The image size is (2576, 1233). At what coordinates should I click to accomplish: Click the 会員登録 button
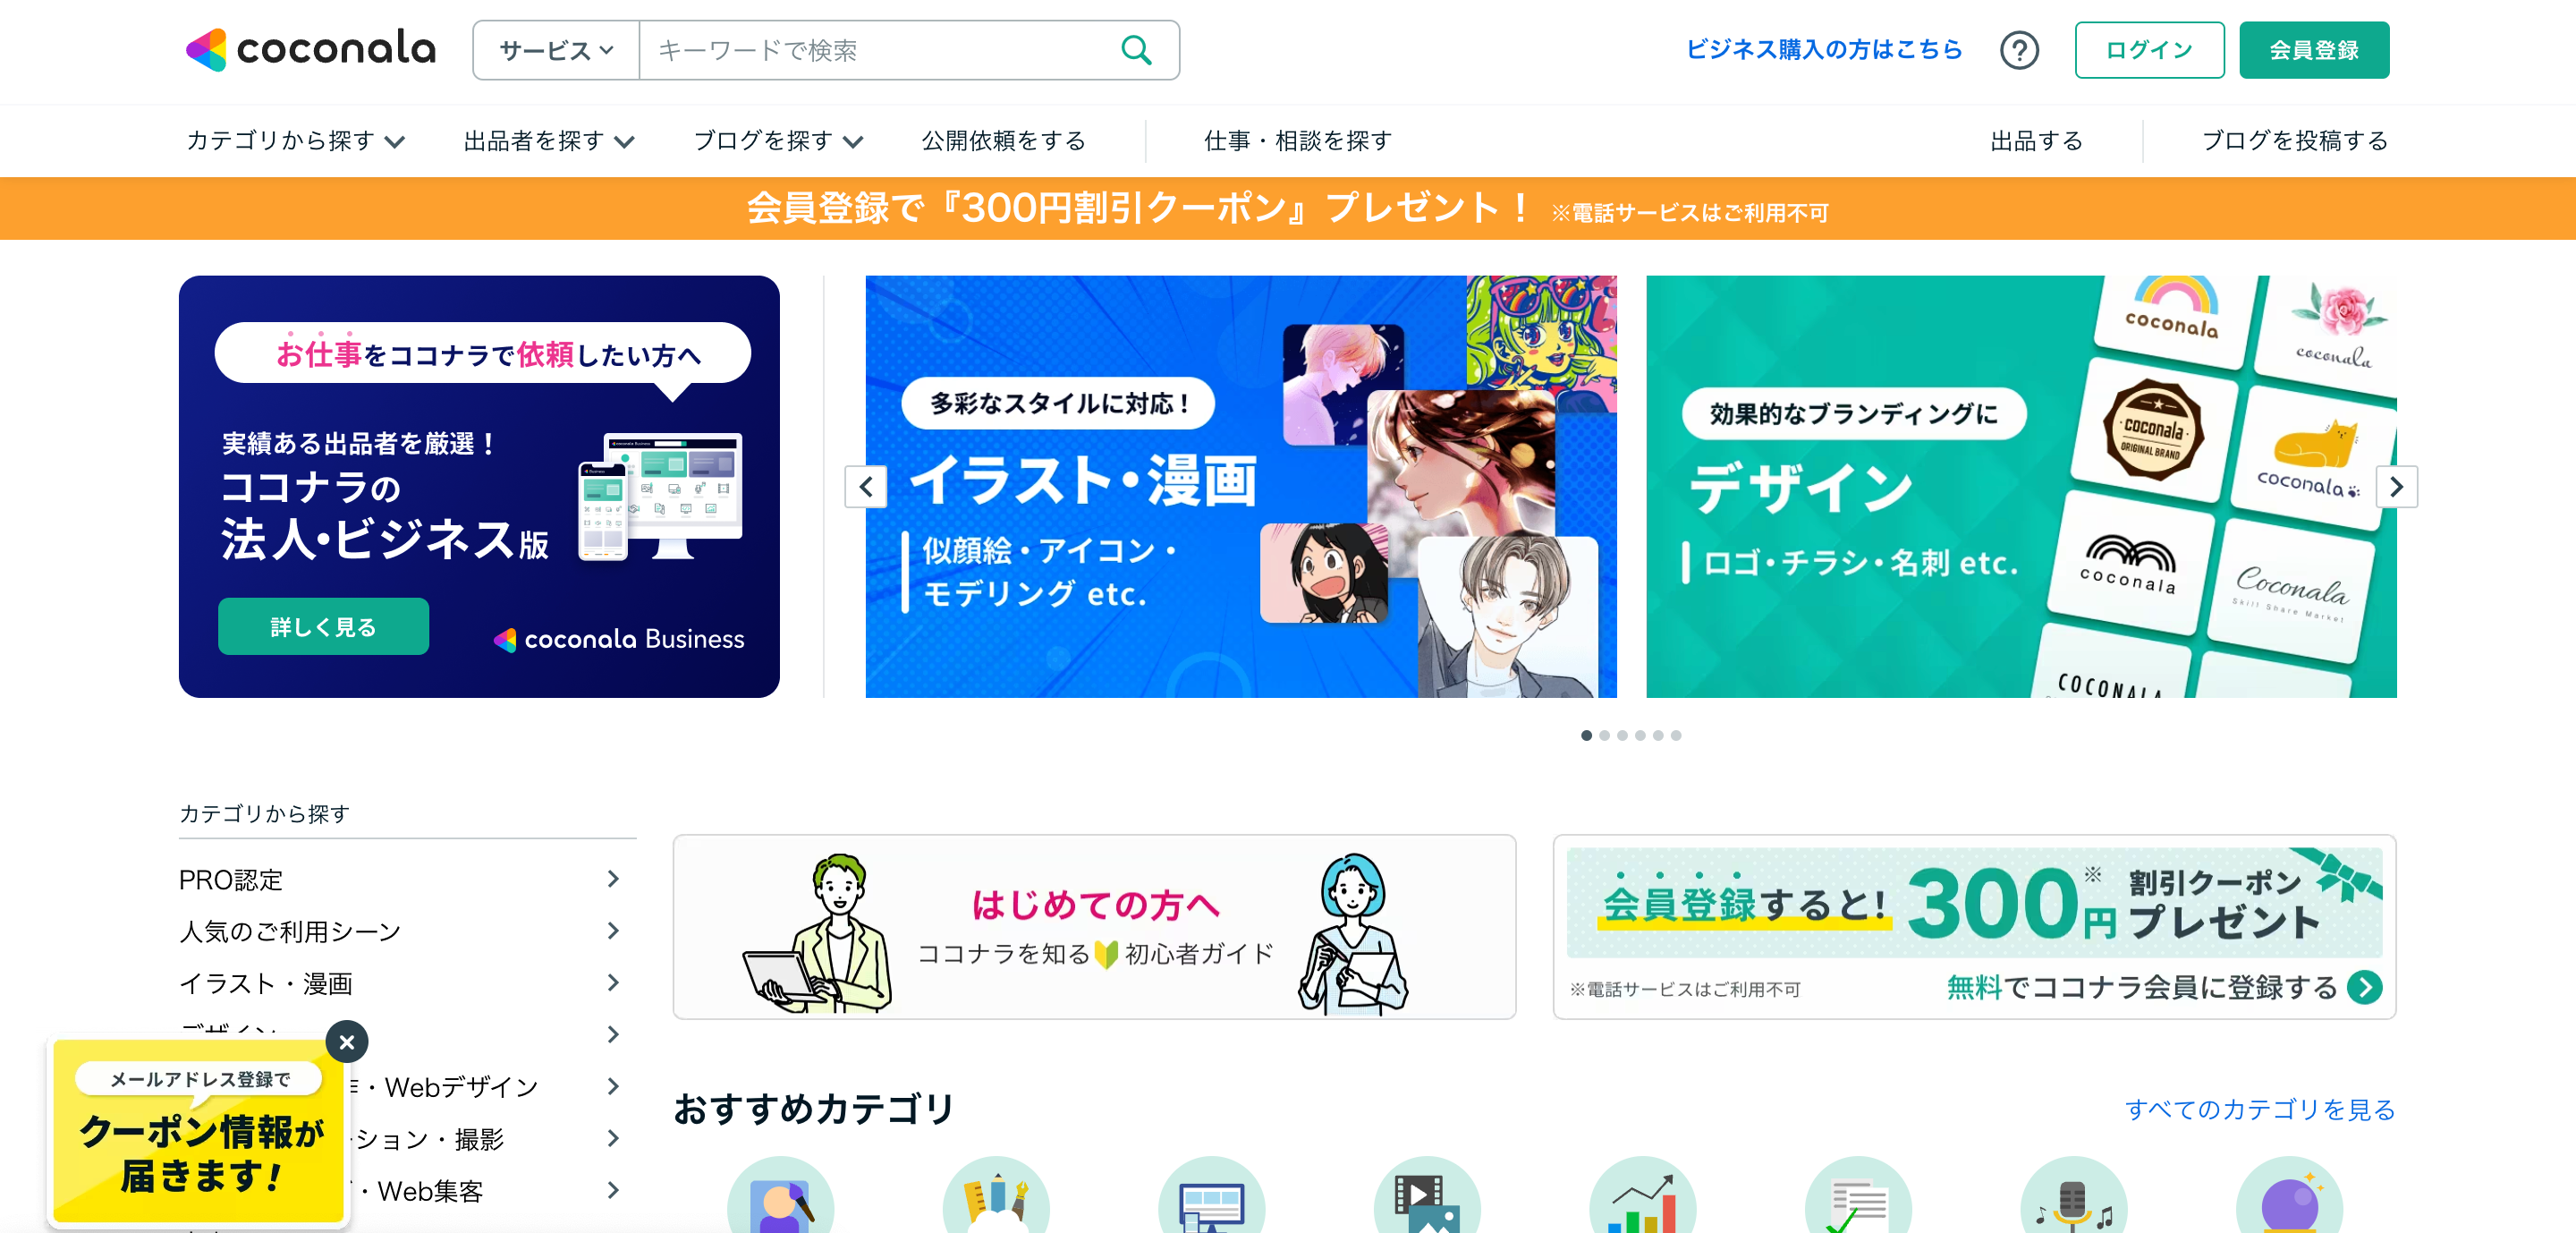pos(2313,50)
